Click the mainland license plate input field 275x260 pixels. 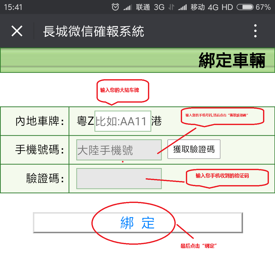(123, 121)
